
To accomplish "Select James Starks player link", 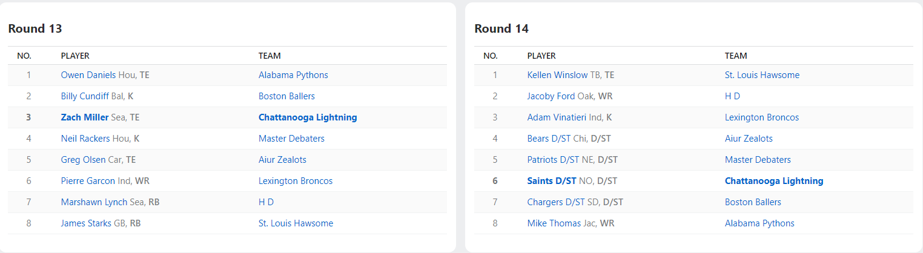I will click(86, 223).
